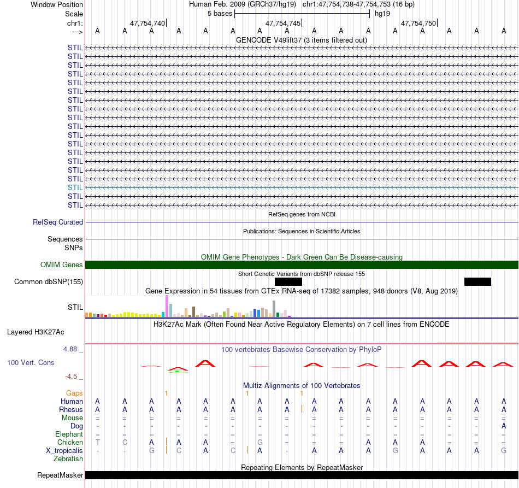Click the Mouse alignment row label
This screenshot has width=519, height=488.
click(72, 418)
